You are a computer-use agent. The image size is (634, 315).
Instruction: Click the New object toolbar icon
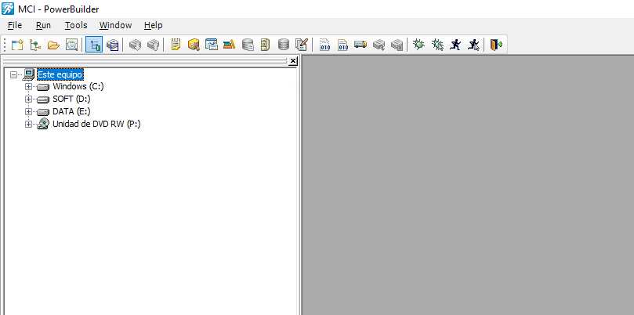coord(17,45)
